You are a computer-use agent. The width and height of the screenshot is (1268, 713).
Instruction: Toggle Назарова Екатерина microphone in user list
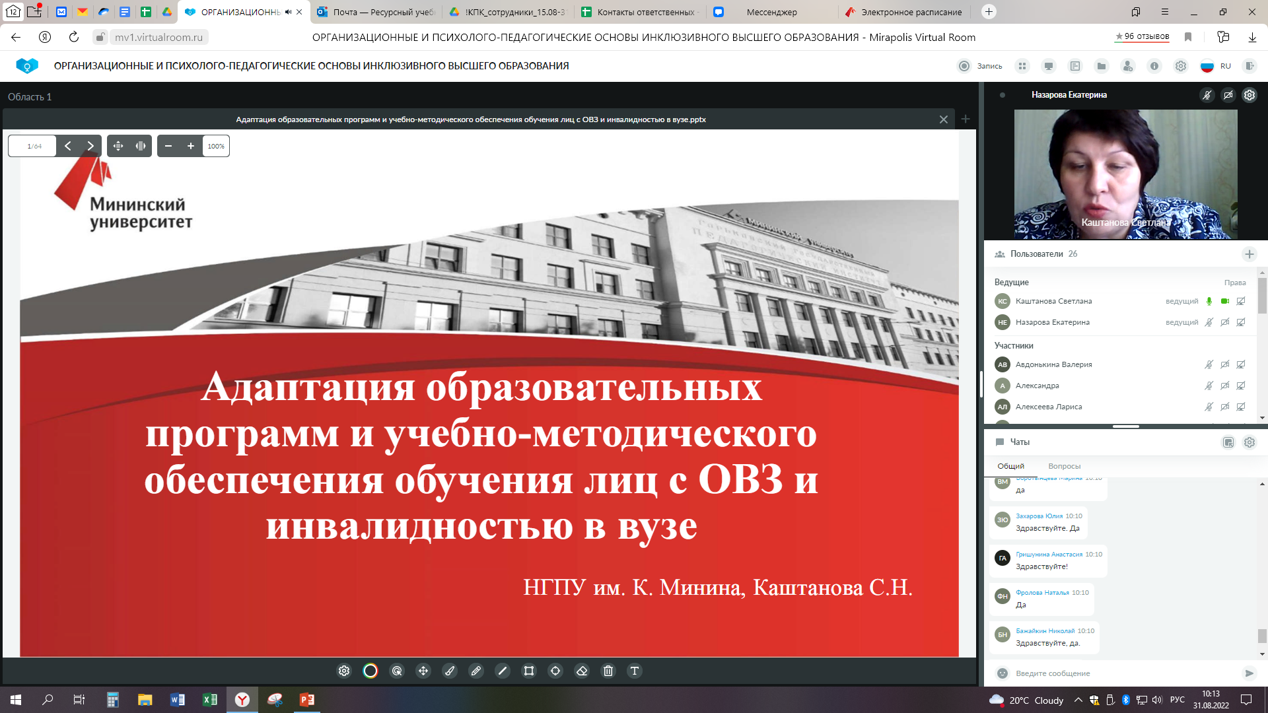pos(1209,322)
